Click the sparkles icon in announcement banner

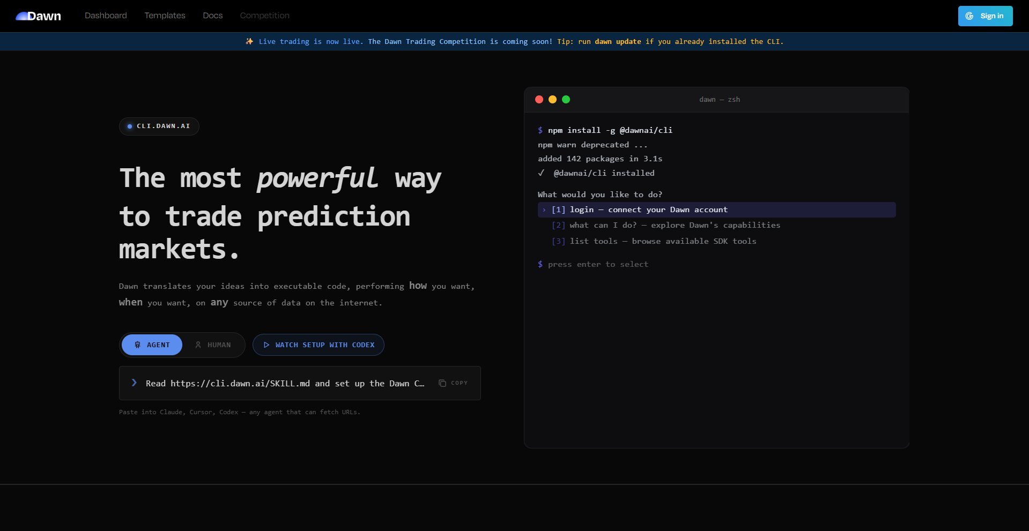(249, 41)
